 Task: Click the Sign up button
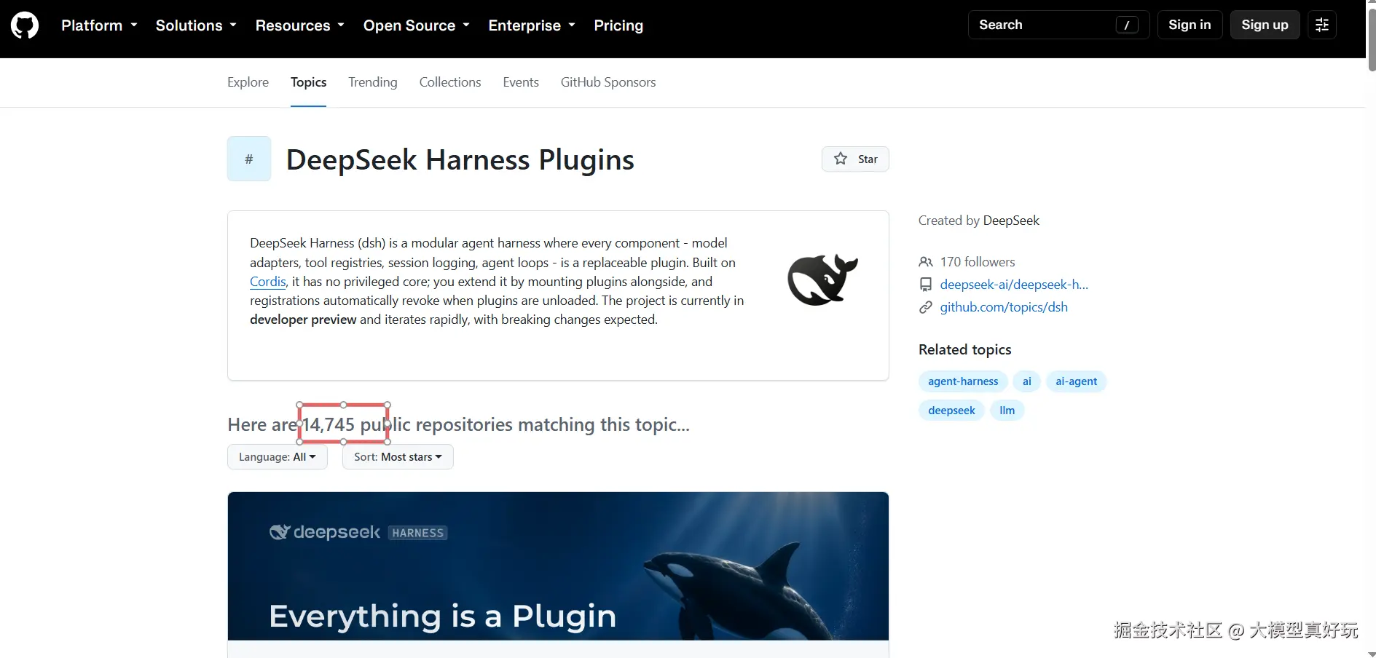point(1265,25)
